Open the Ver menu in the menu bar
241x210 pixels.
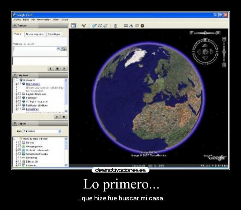pos(33,20)
